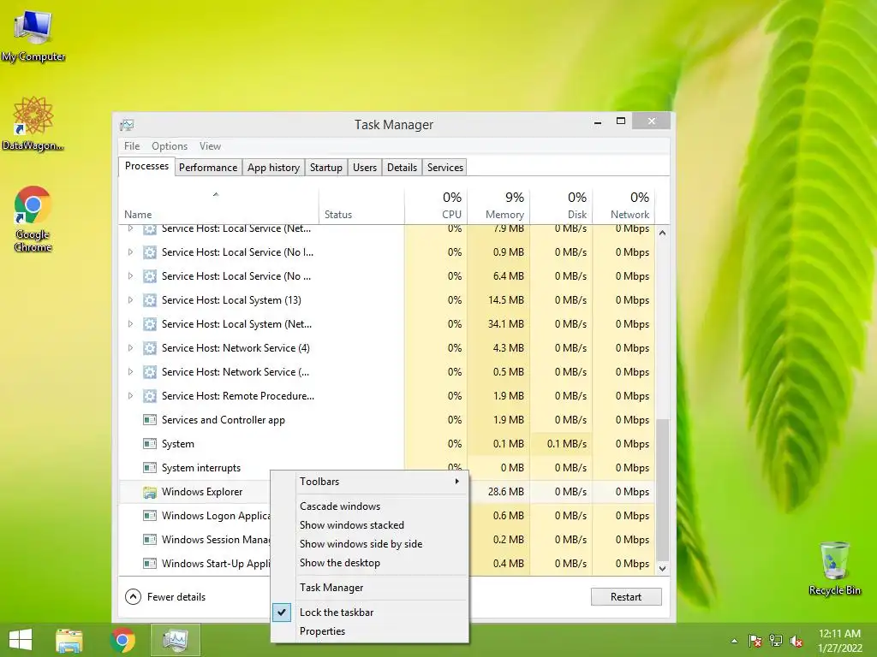Viewport: 877px width, 657px height.
Task: Click the Windows Session Manager icon
Action: pyautogui.click(x=149, y=540)
